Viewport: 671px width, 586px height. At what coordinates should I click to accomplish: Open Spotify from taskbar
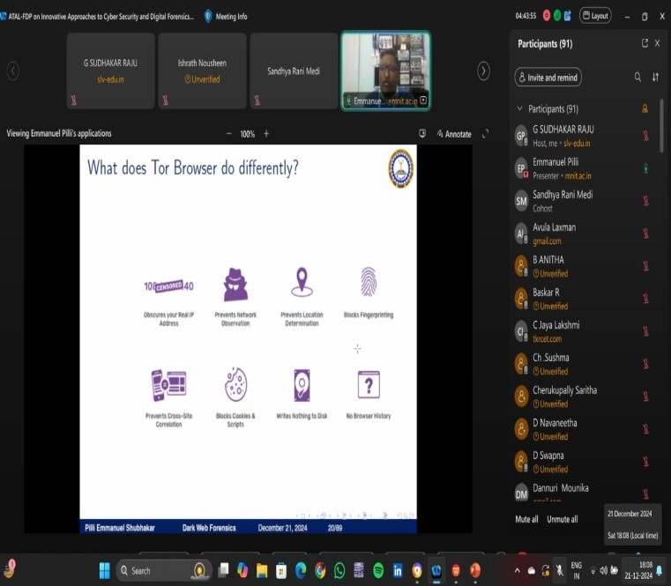click(378, 571)
